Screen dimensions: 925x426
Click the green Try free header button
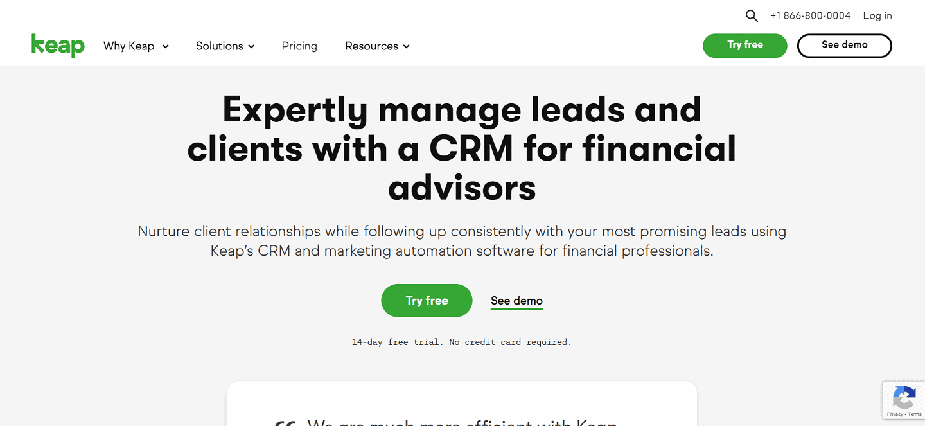(x=744, y=46)
